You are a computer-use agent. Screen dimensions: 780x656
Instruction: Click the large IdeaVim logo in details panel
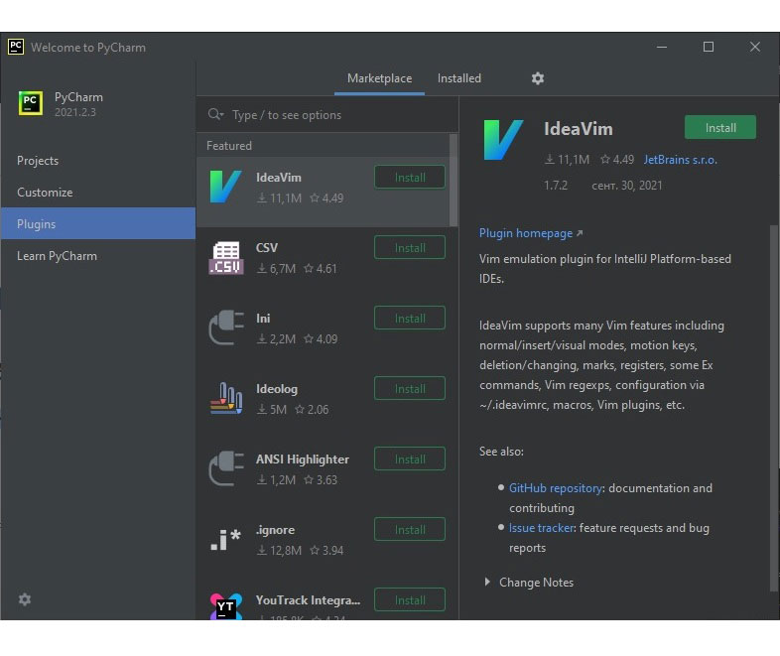tap(503, 140)
